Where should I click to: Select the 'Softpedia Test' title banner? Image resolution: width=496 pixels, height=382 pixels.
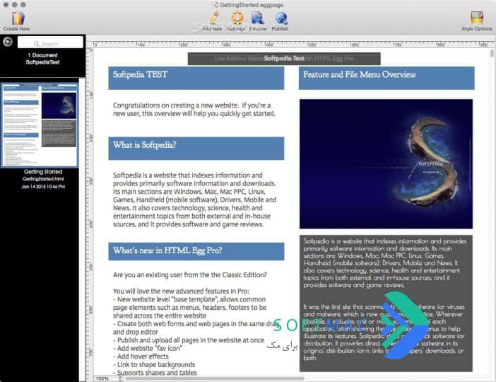pyautogui.click(x=284, y=59)
